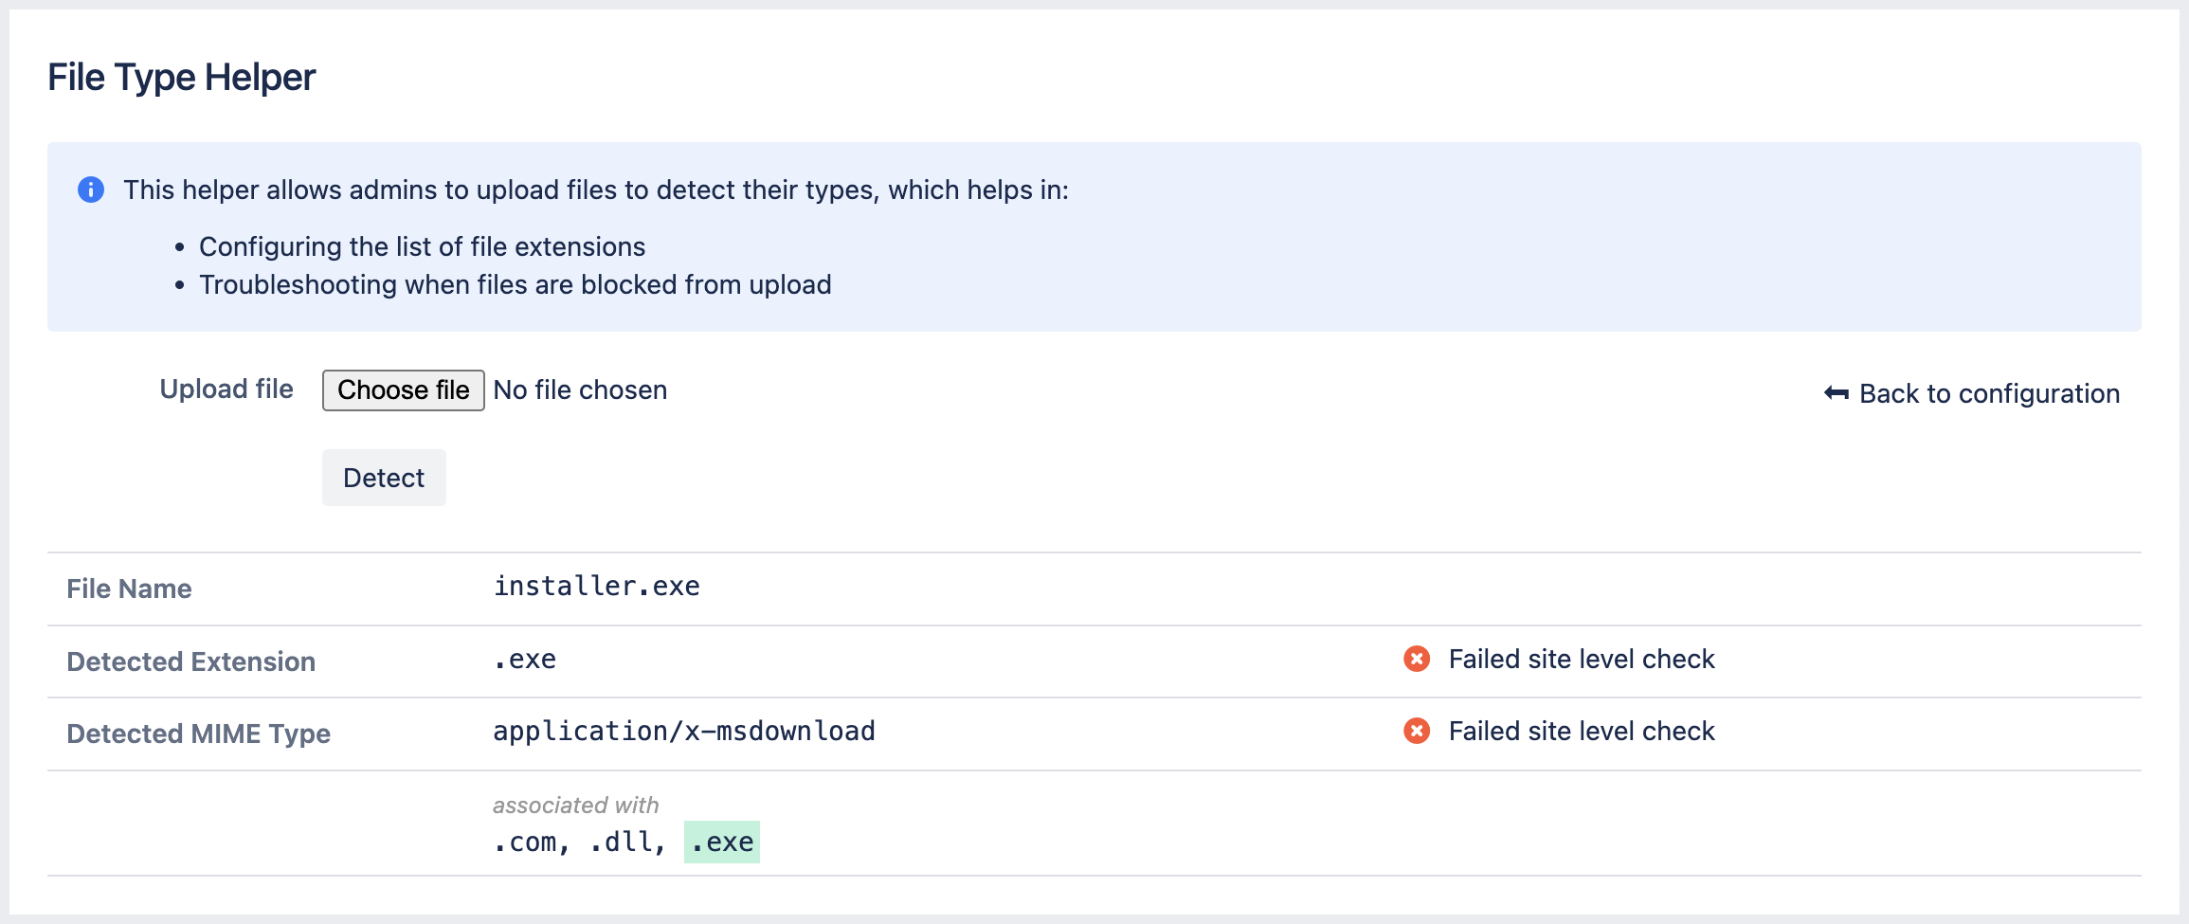This screenshot has height=924, width=2189.
Task: Select the highlighted .exe association badge
Action: (722, 841)
